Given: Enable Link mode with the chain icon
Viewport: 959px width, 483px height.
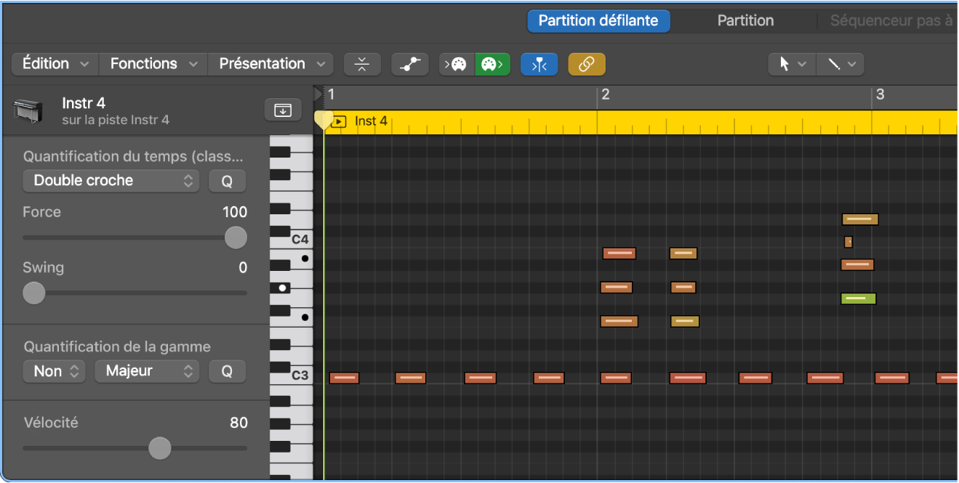Looking at the screenshot, I should tap(587, 64).
